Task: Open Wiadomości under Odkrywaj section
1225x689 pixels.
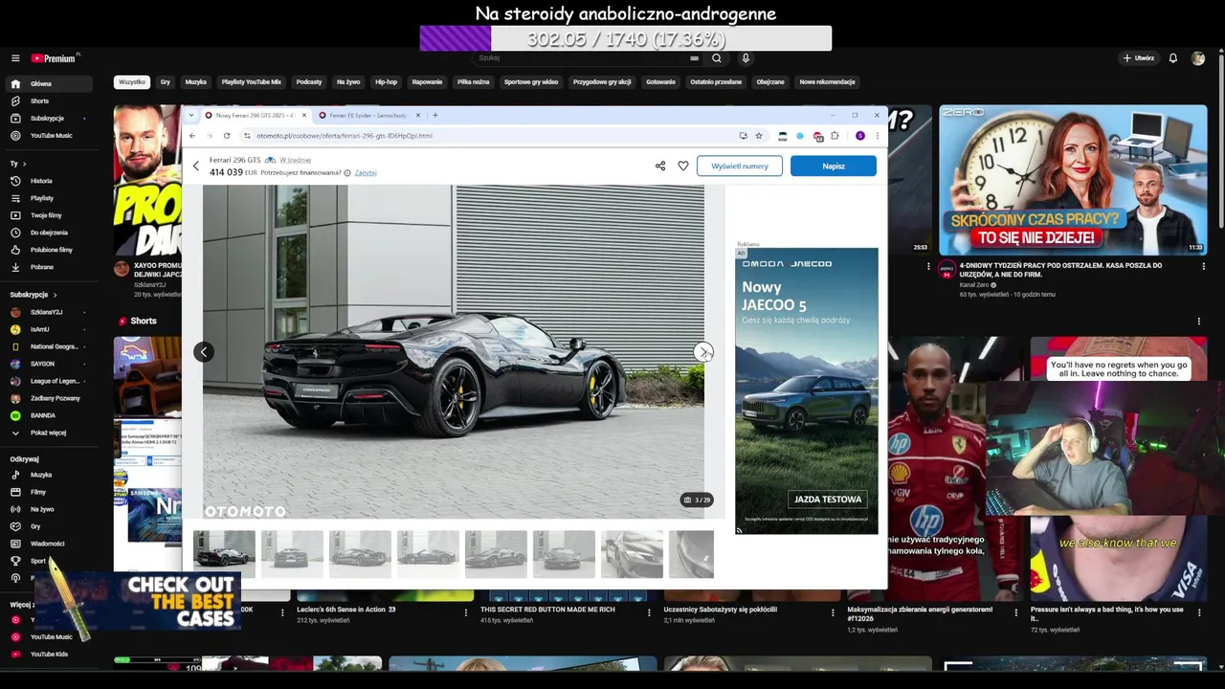Action: 50,544
